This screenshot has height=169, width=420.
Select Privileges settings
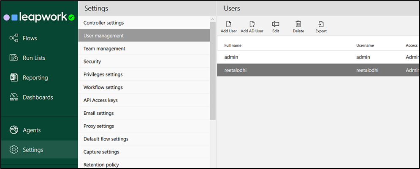point(103,74)
